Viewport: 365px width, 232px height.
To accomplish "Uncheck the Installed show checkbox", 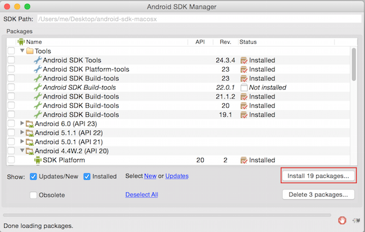I will click(87, 177).
